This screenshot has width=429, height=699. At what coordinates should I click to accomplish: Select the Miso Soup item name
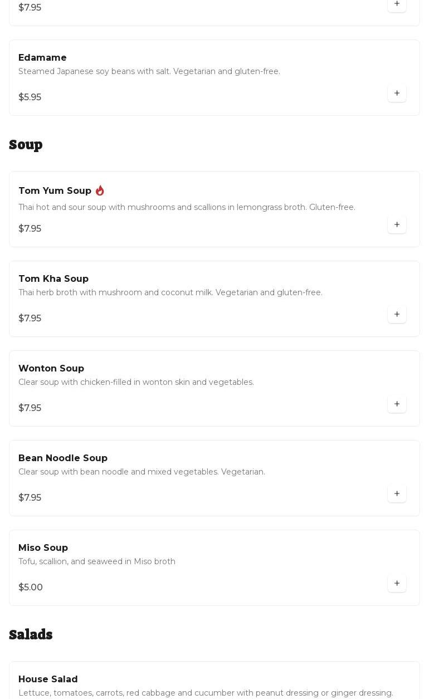[43, 548]
